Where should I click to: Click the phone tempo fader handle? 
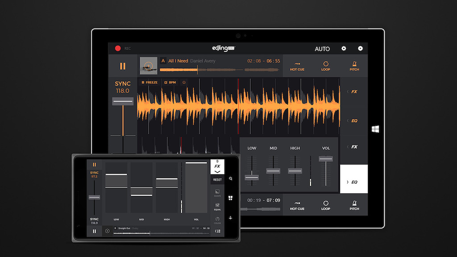tap(94, 197)
